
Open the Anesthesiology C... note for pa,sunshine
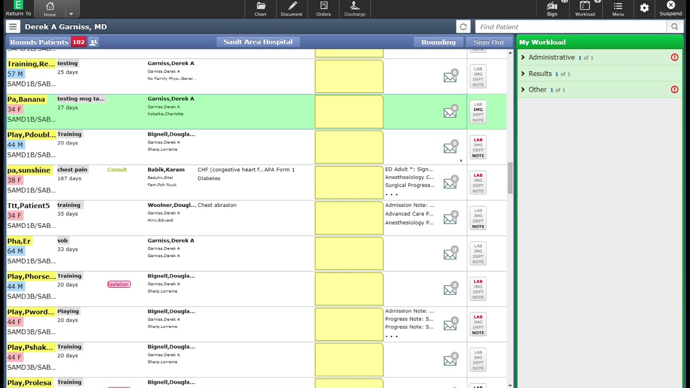pyautogui.click(x=409, y=177)
